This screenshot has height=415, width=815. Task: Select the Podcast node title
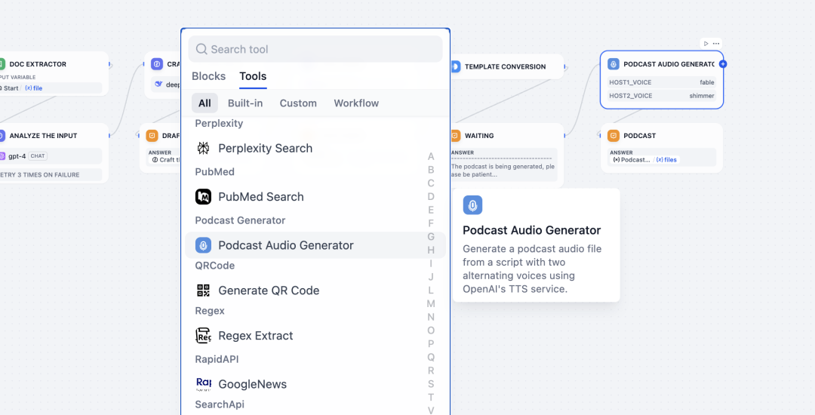(639, 136)
